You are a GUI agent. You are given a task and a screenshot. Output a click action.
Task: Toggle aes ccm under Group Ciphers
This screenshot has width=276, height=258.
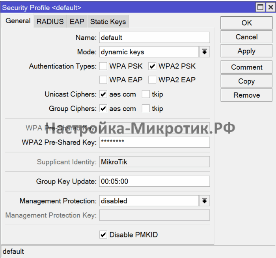pos(103,109)
